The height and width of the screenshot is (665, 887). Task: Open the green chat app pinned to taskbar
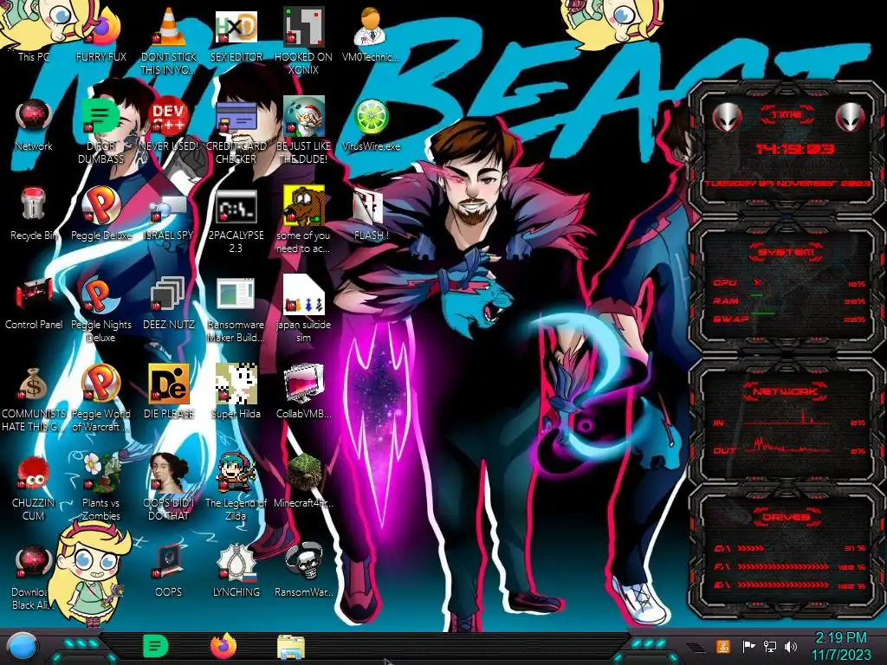tap(156, 646)
